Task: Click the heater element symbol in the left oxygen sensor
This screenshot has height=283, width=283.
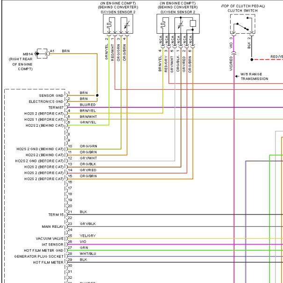Action: click(109, 25)
